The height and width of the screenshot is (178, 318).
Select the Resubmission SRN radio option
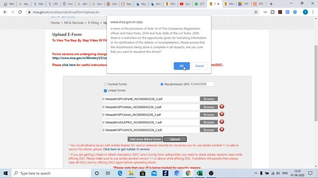(162, 84)
